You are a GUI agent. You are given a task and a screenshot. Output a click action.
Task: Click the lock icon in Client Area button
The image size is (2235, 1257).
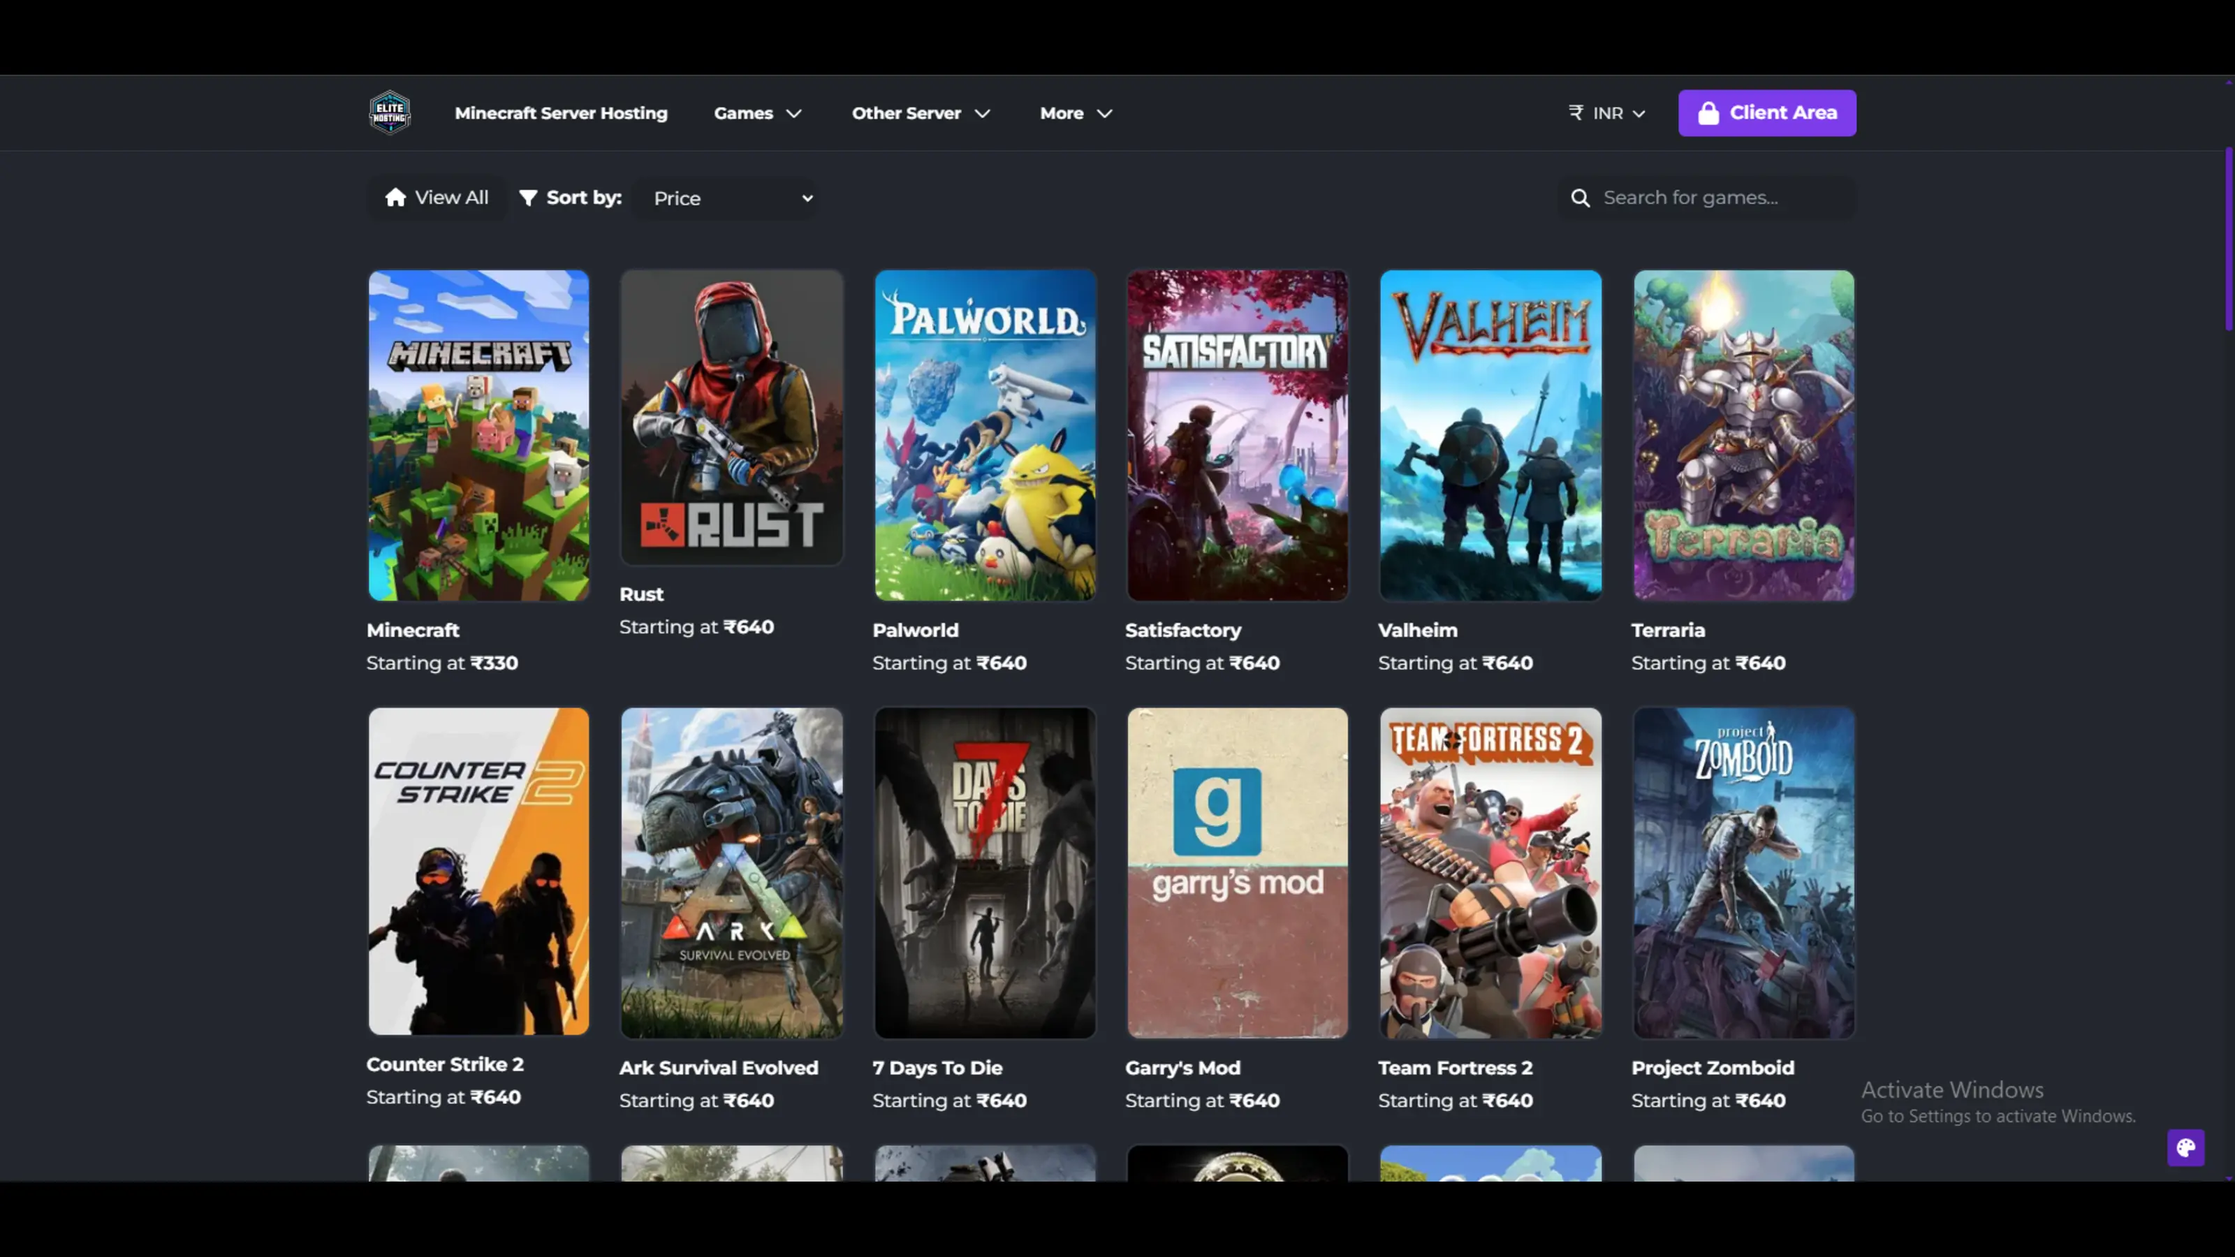pos(1709,112)
